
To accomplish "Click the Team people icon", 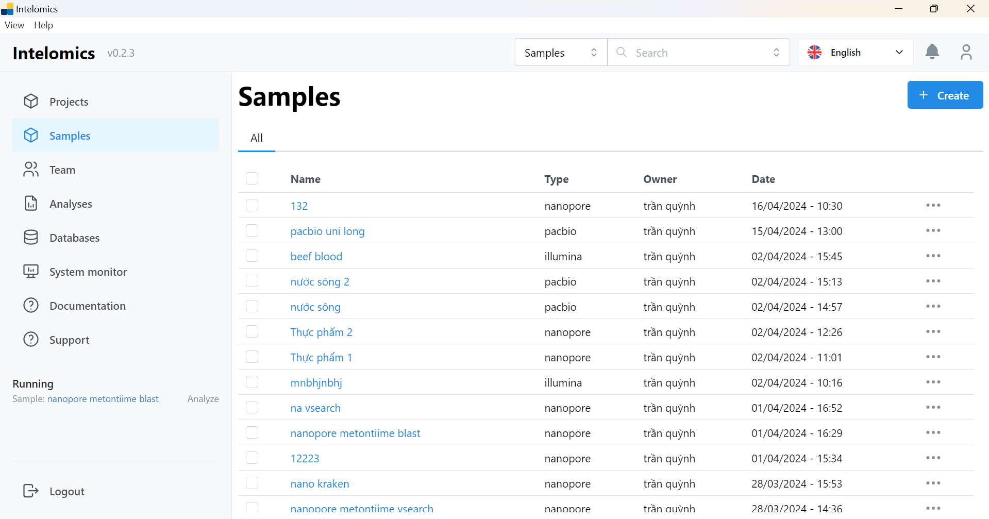I will (x=31, y=170).
